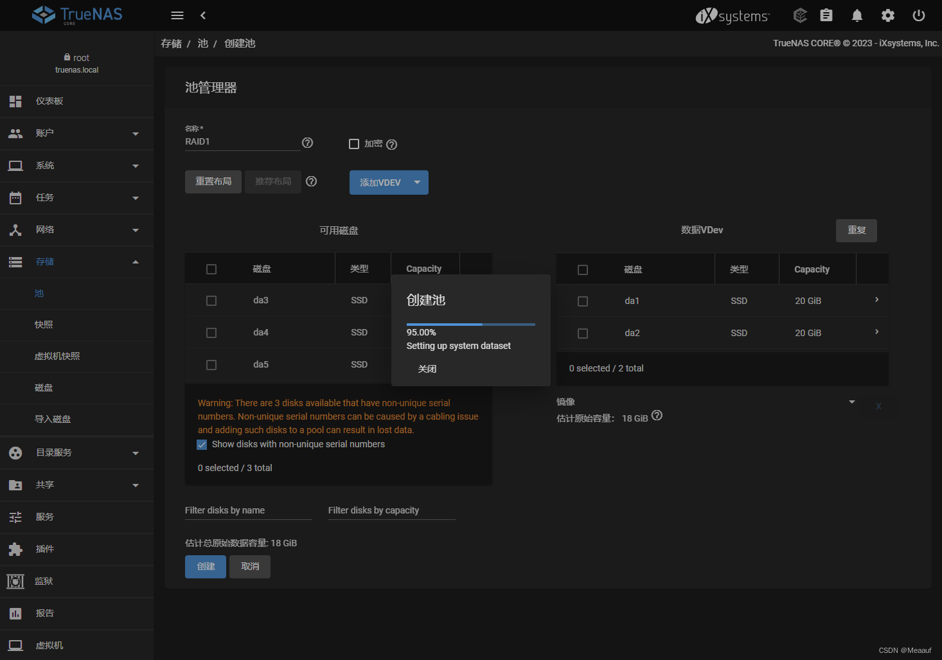Click the 创建池 progress bar
The width and height of the screenshot is (942, 660).
pos(471,325)
